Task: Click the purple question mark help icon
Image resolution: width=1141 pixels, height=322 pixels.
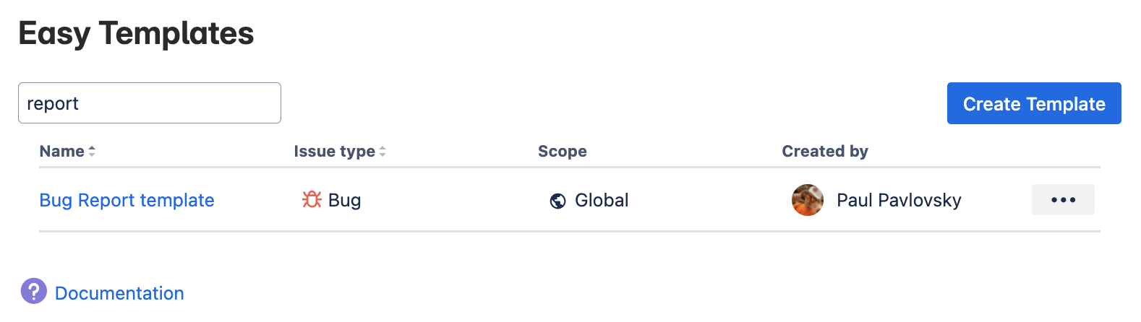Action: coord(34,292)
